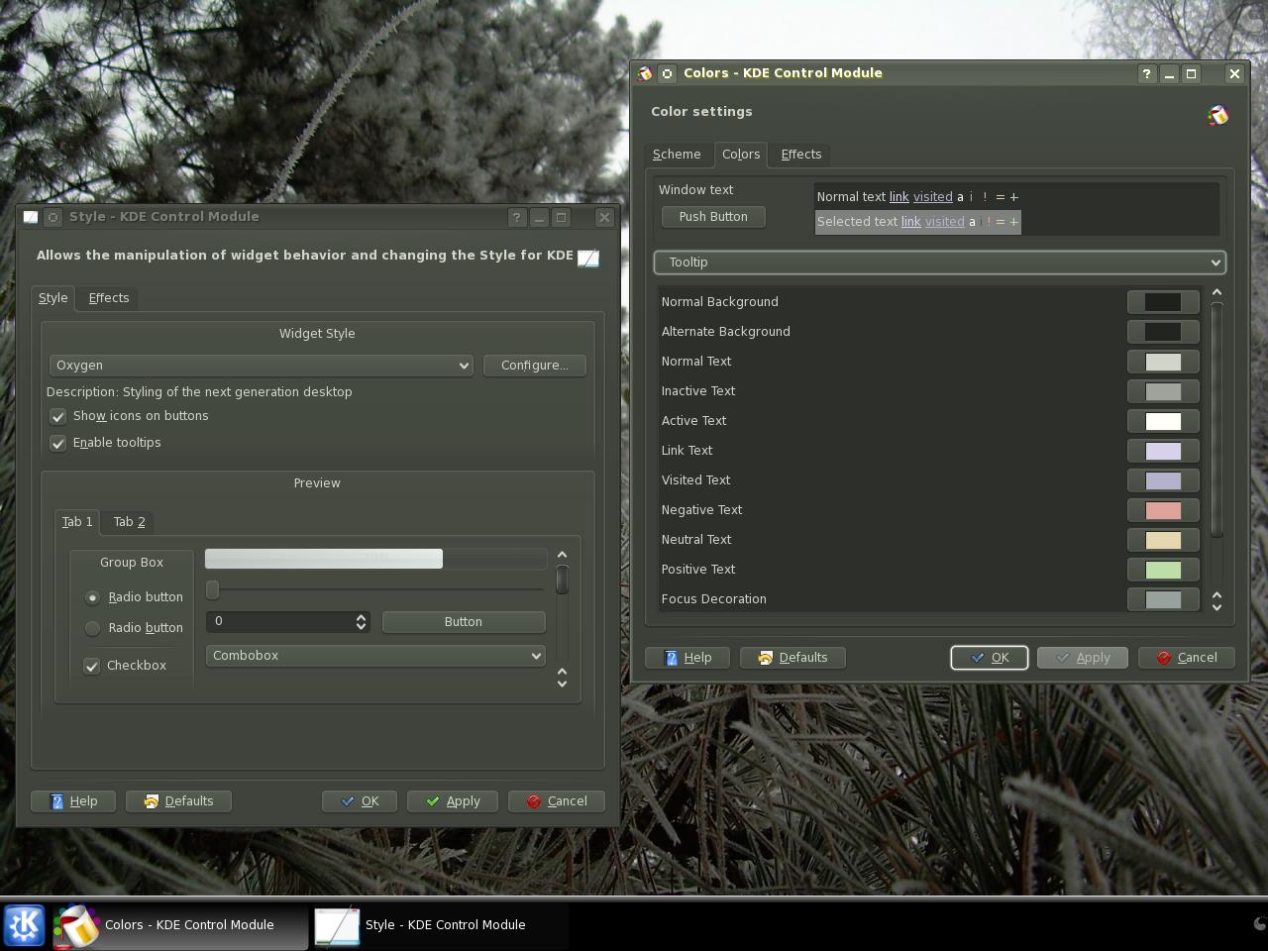Pick the Active Text color swatch

pyautogui.click(x=1163, y=421)
